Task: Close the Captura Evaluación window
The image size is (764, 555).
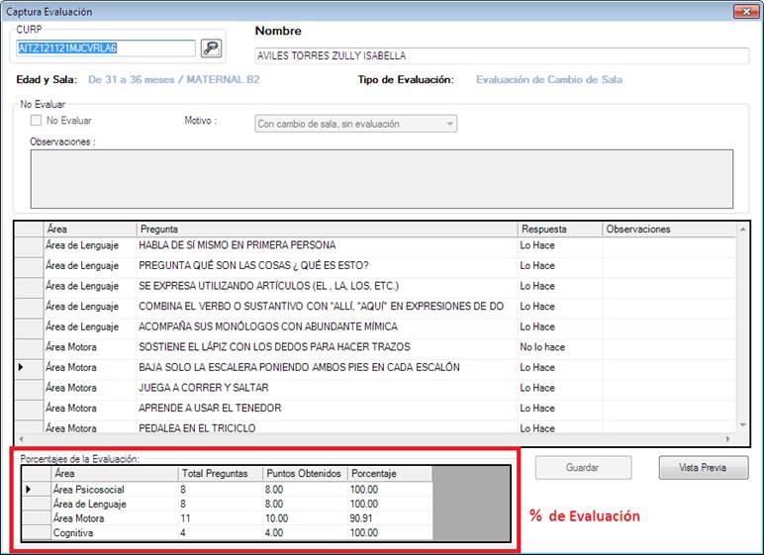Action: point(745,11)
